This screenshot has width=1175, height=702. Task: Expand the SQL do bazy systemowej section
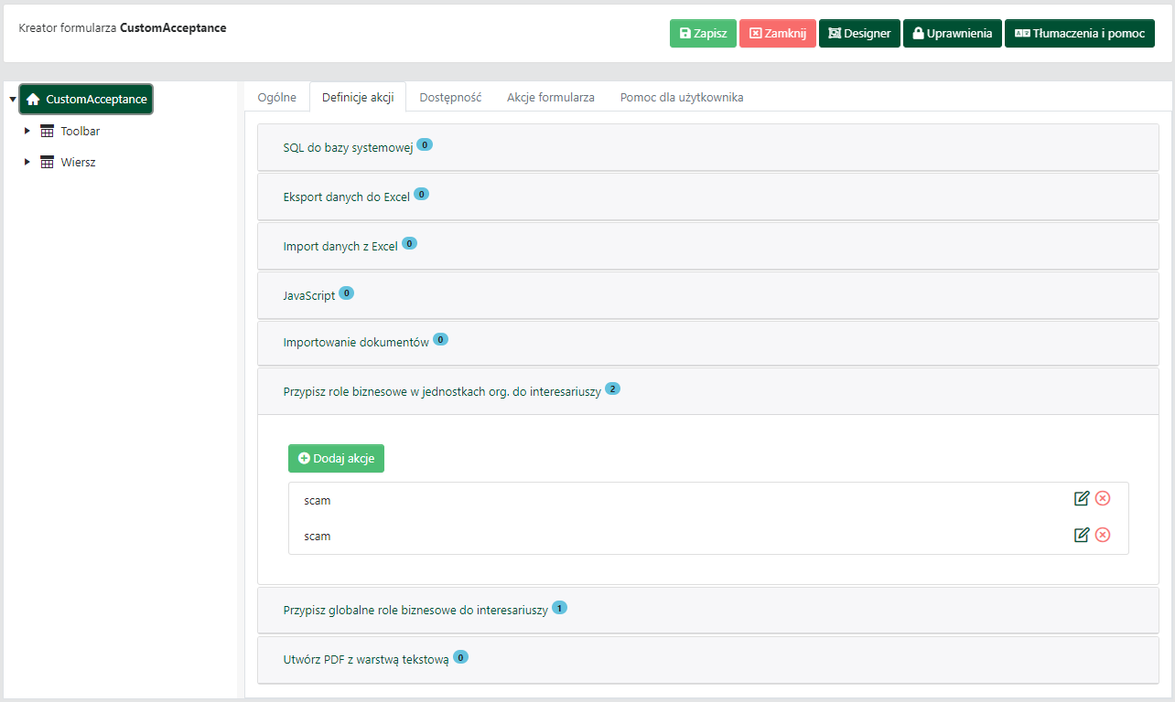(x=348, y=147)
